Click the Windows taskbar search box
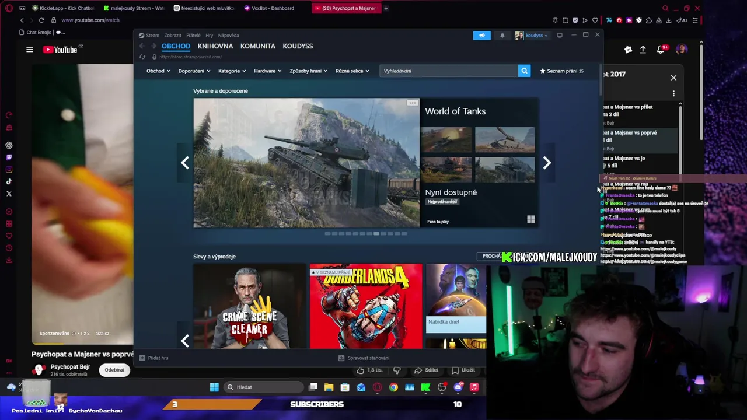Screen dimensions: 747x420 (264, 387)
